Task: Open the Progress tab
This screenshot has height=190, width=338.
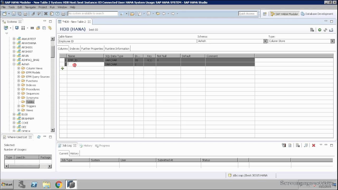Action: coord(102,146)
